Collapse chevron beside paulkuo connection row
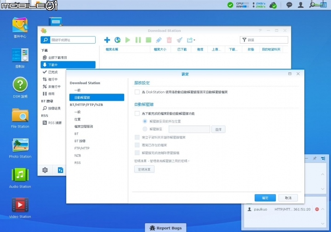Image resolution: width=331 pixels, height=232 pixels. [323, 209]
